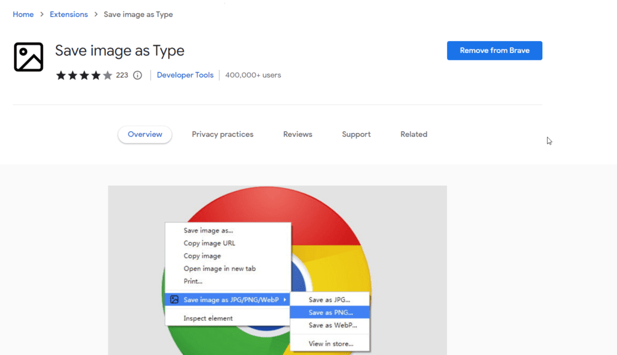Click the 223 ratings count
Screen dimensions: 617x355
122,75
